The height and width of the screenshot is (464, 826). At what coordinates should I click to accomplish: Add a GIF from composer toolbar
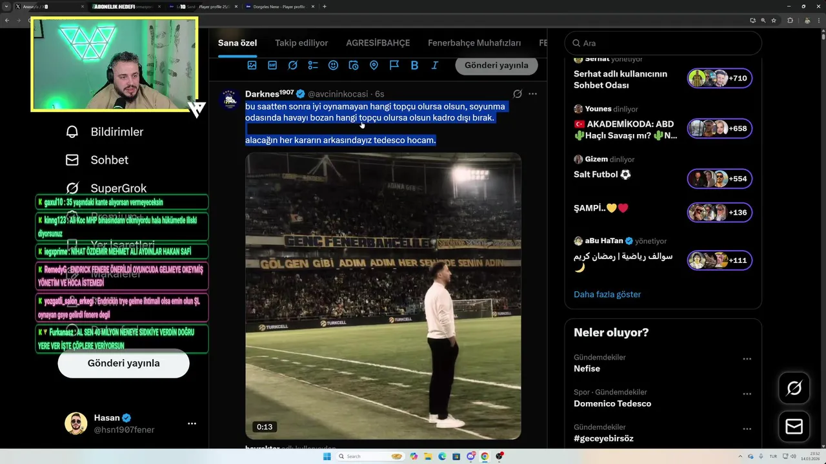[272, 65]
